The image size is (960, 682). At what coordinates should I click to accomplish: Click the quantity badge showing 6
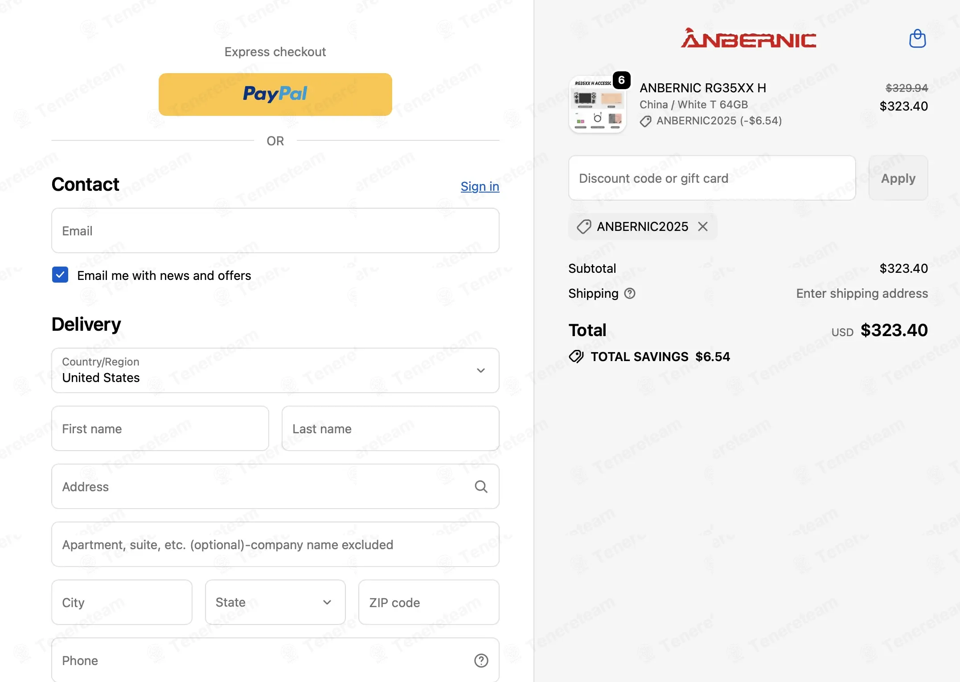(621, 80)
